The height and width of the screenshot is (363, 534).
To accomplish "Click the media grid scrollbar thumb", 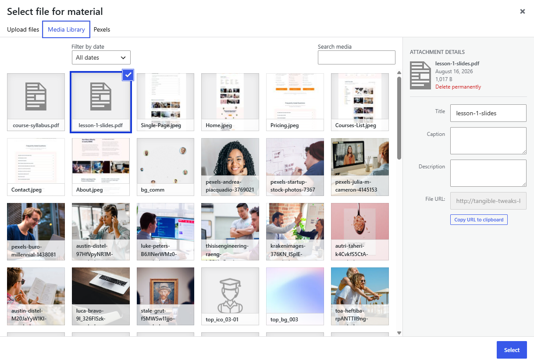I will (x=399, y=118).
